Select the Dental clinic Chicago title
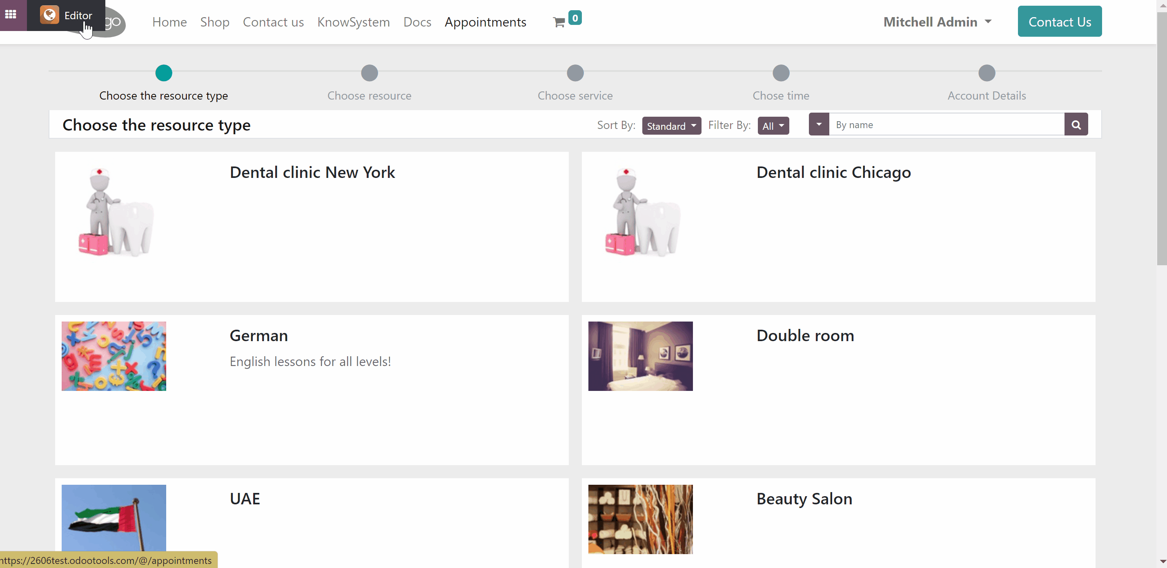The width and height of the screenshot is (1167, 568). tap(833, 173)
